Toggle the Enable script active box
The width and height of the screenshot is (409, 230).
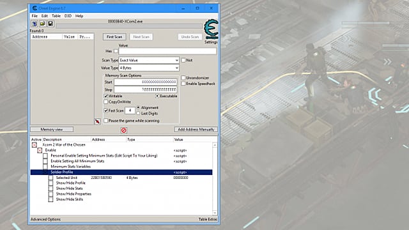coord(40,150)
